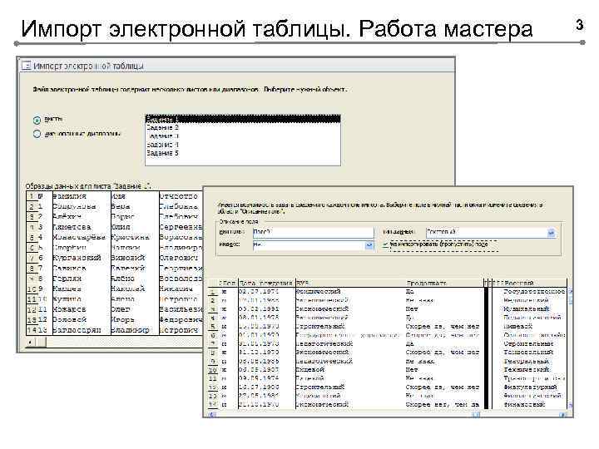599x449 pixels.
Task: Click the left scroll arrow of field options grid
Action: coord(211,415)
